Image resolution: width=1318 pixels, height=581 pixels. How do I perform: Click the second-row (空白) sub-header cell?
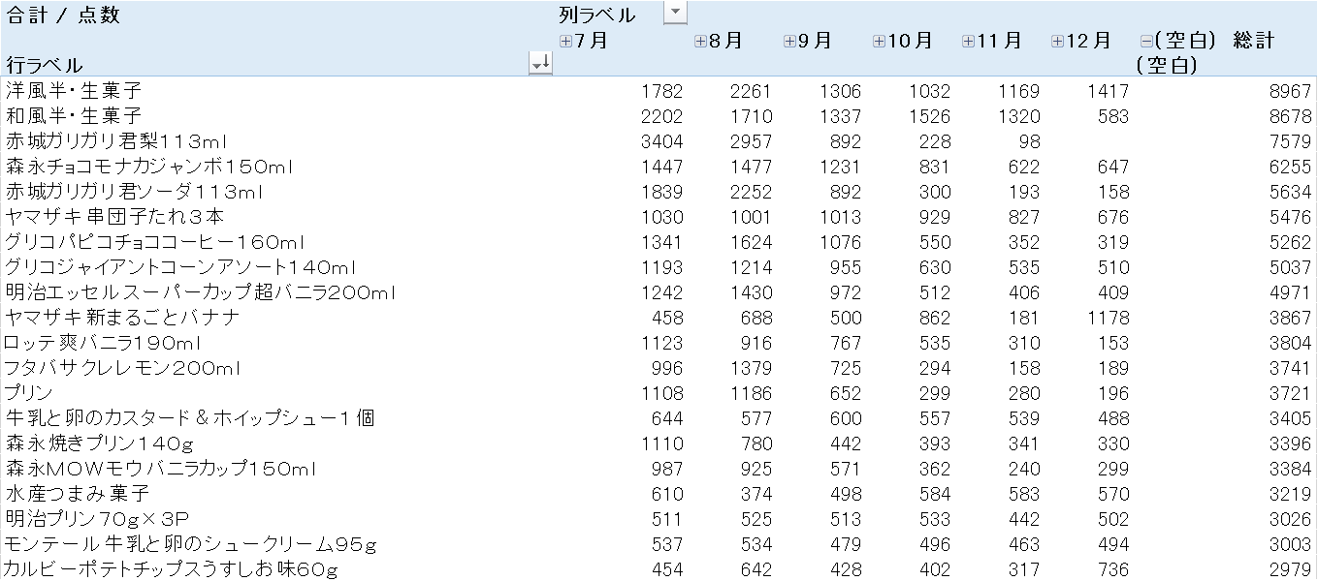pos(1167,66)
